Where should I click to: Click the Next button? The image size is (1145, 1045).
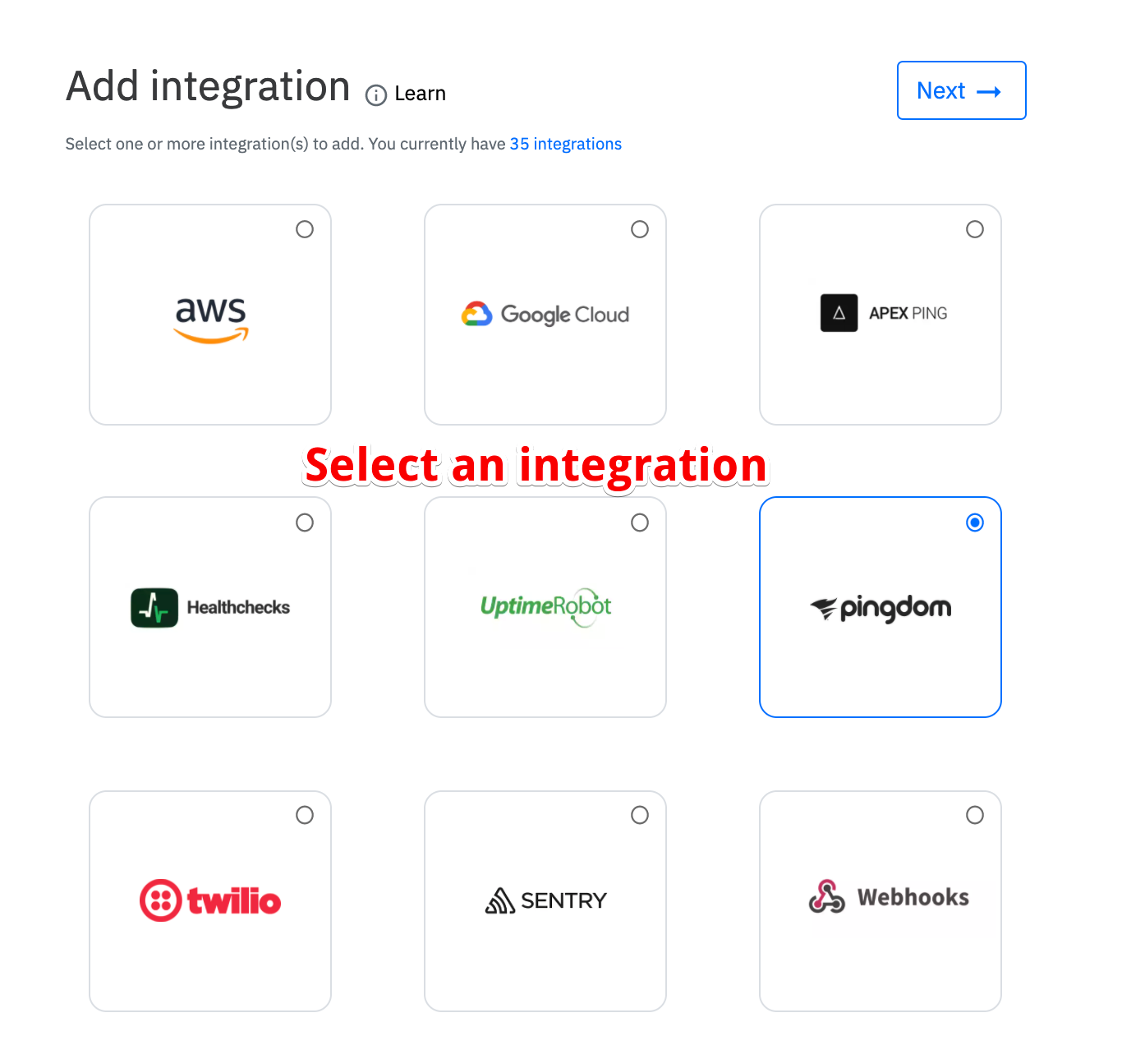[x=962, y=90]
